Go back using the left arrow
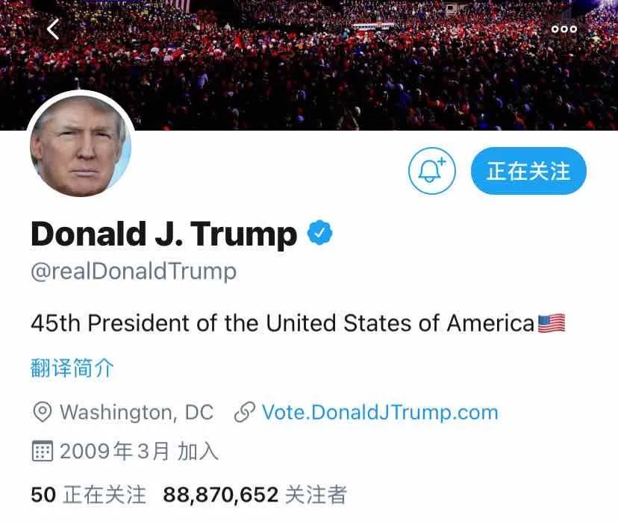Screen dimensions: 618x524 pos(53,29)
